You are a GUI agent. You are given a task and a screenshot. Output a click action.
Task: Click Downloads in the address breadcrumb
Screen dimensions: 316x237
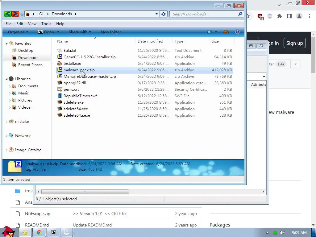pyautogui.click(x=62, y=14)
